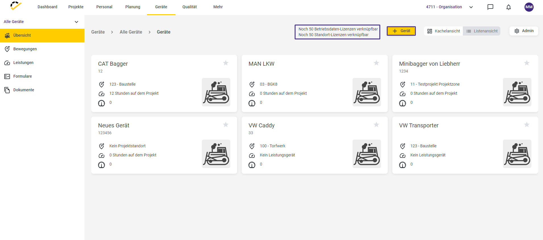543x240 pixels.
Task: Star the Neues Gerät card
Action: tap(226, 125)
